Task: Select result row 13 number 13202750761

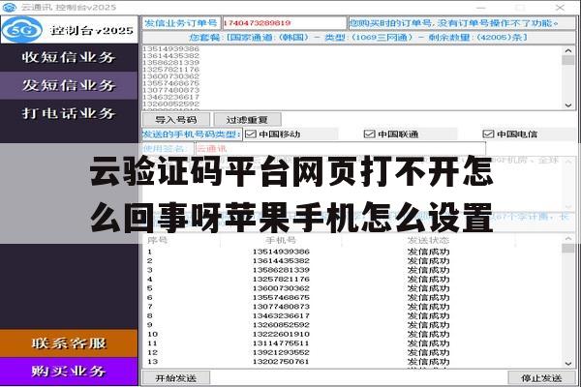Action: 281,362
